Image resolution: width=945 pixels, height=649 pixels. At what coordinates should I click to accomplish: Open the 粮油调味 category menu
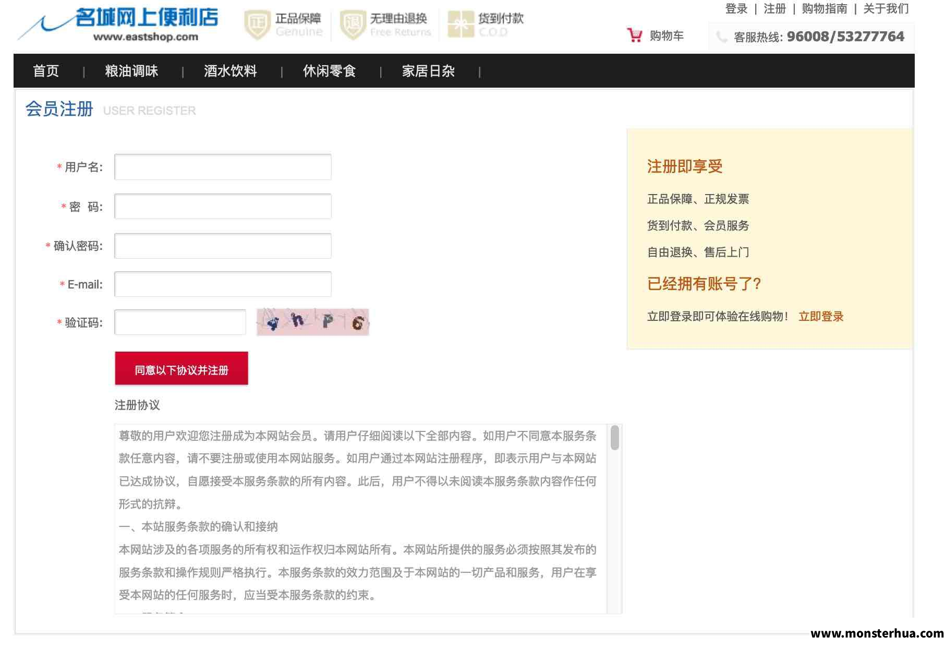[x=131, y=71]
